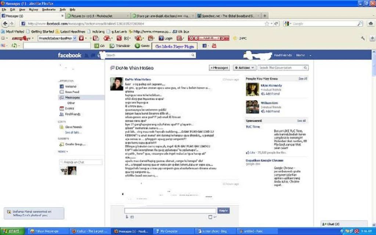Screen dimensions: 376x235
Task: Reload the page with the refresh icon
Action: pyautogui.click(x=276, y=23)
